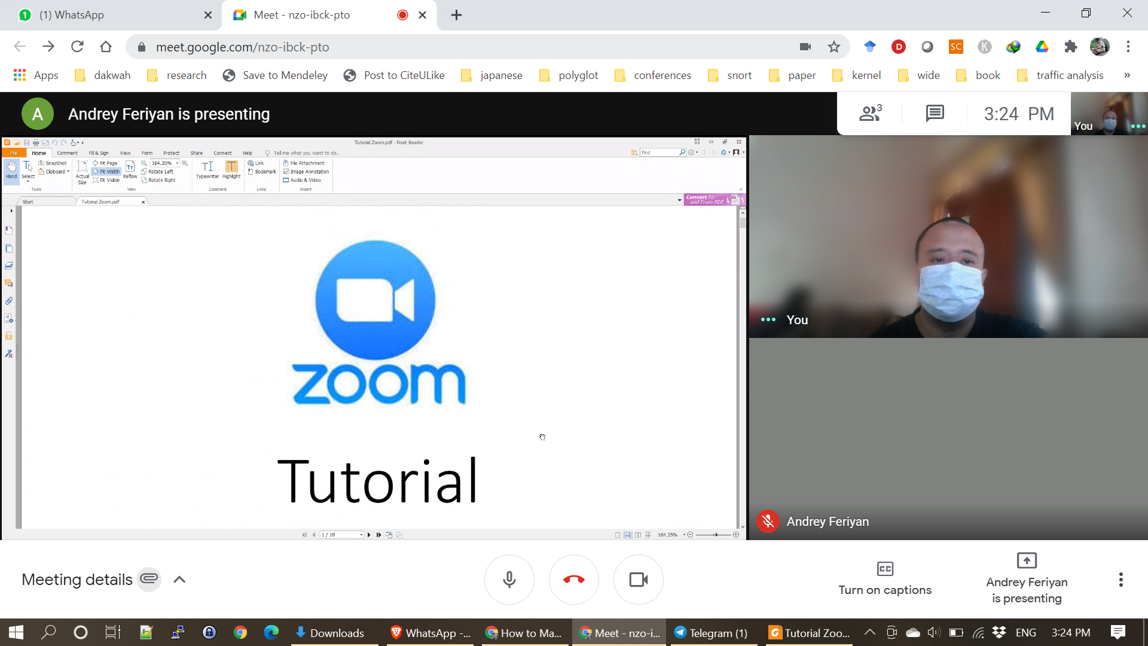The width and height of the screenshot is (1148, 646).
Task: Open Meet chat panel icon
Action: [935, 113]
